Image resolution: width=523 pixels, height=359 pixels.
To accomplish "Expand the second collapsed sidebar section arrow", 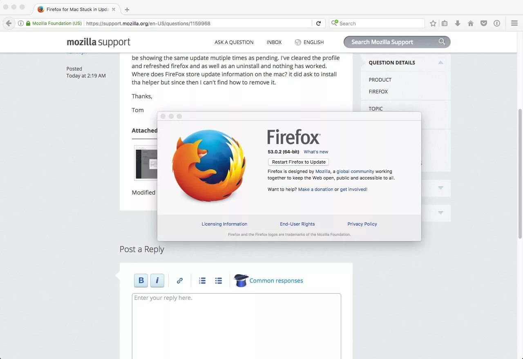I will click(440, 213).
